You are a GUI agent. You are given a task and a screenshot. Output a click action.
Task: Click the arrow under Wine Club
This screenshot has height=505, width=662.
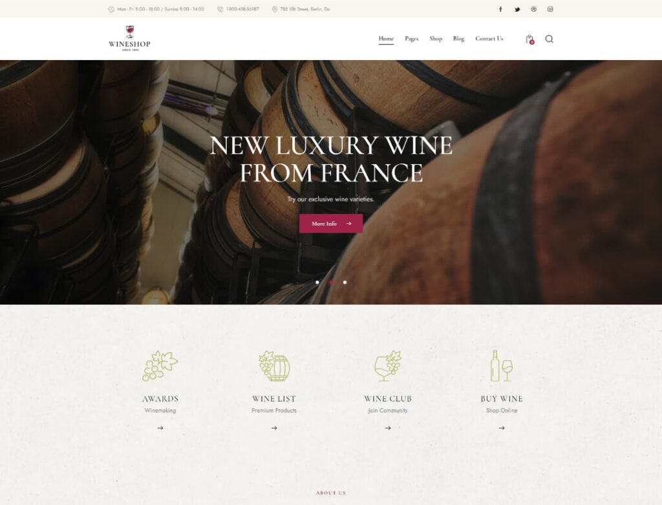[x=388, y=427]
